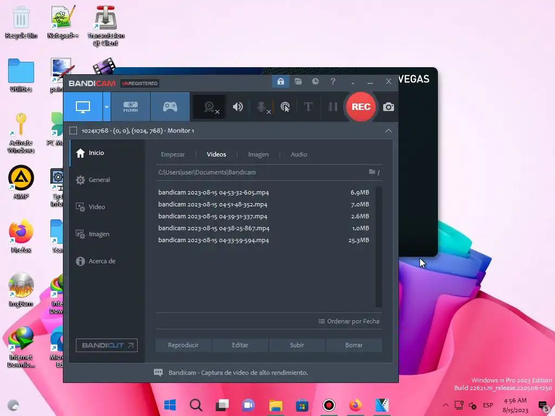Open the Inicio sidebar section
Viewport: 555px width, 416px height.
click(107, 153)
